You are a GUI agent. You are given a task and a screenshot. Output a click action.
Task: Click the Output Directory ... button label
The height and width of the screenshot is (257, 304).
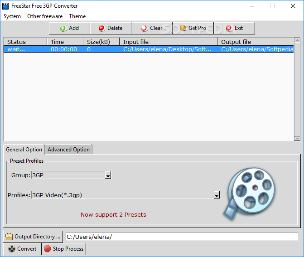(38, 237)
